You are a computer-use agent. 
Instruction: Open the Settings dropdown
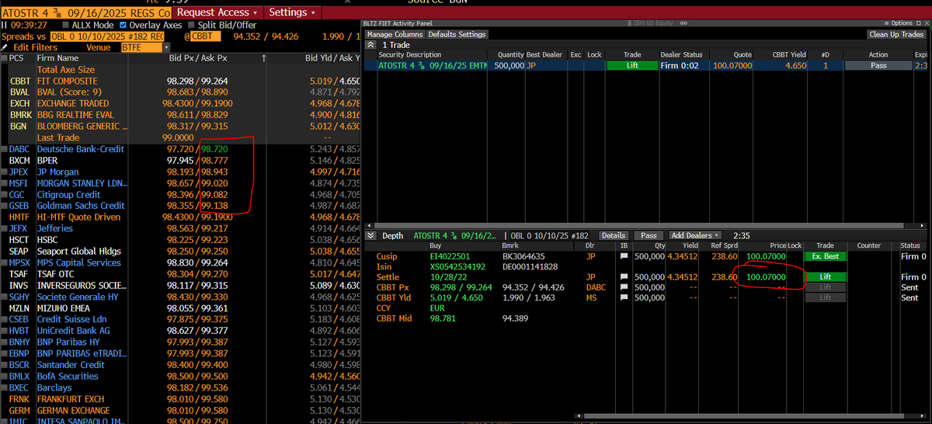[x=291, y=12]
